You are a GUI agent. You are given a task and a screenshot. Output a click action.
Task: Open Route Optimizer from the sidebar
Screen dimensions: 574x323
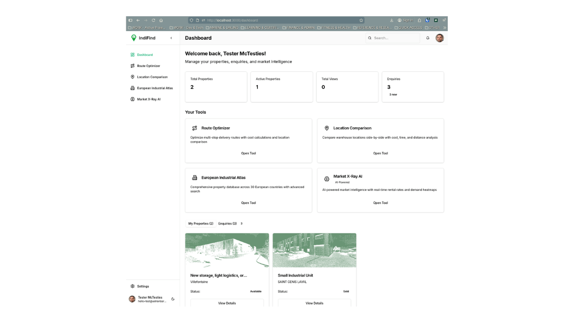click(148, 66)
